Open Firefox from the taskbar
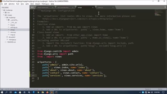The width and height of the screenshot is (167, 94). coord(47,92)
